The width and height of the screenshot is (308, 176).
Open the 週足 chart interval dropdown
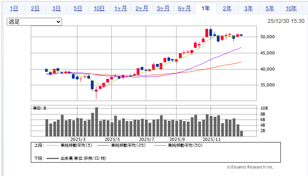pos(34,22)
